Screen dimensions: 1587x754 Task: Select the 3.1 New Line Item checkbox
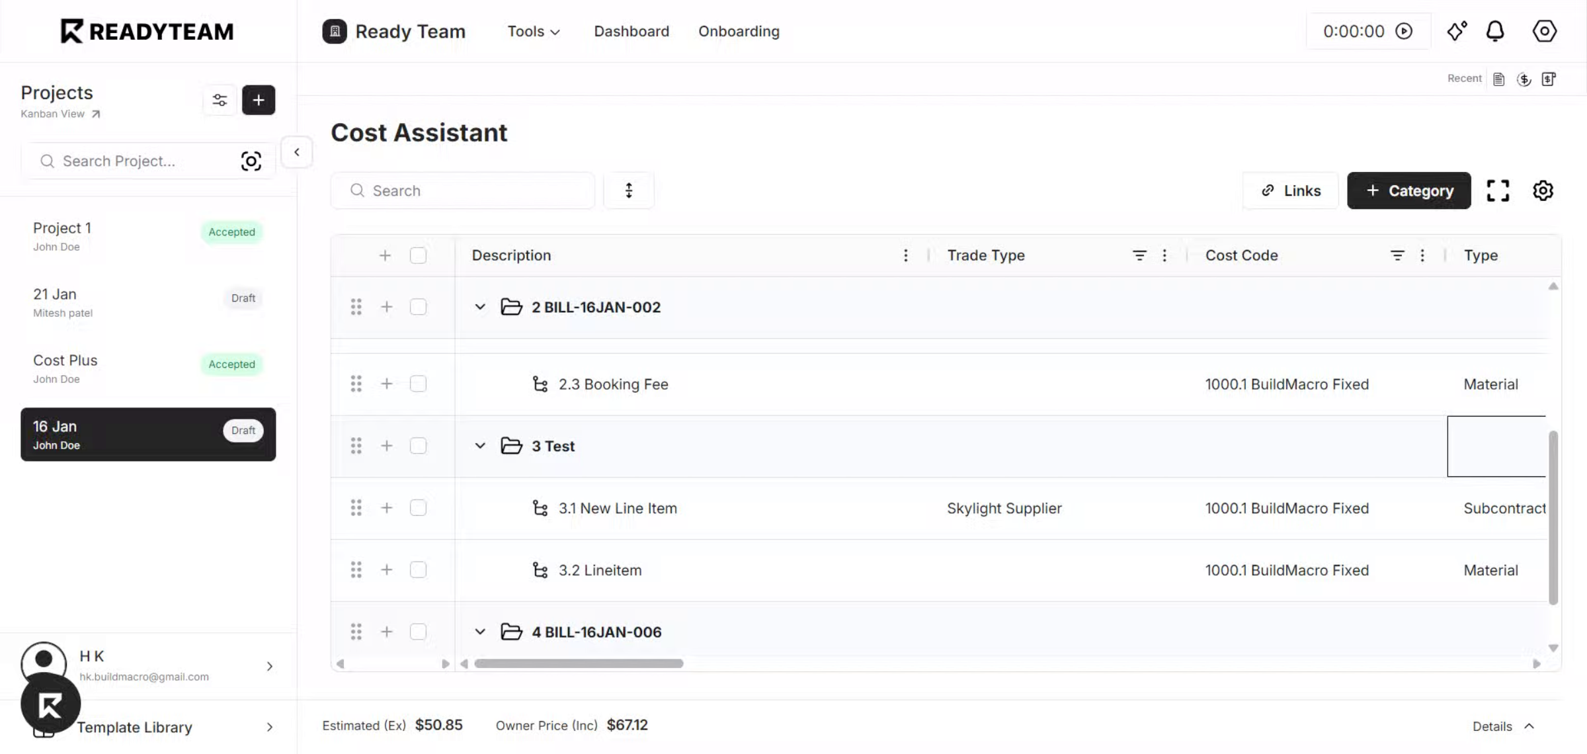pos(418,508)
